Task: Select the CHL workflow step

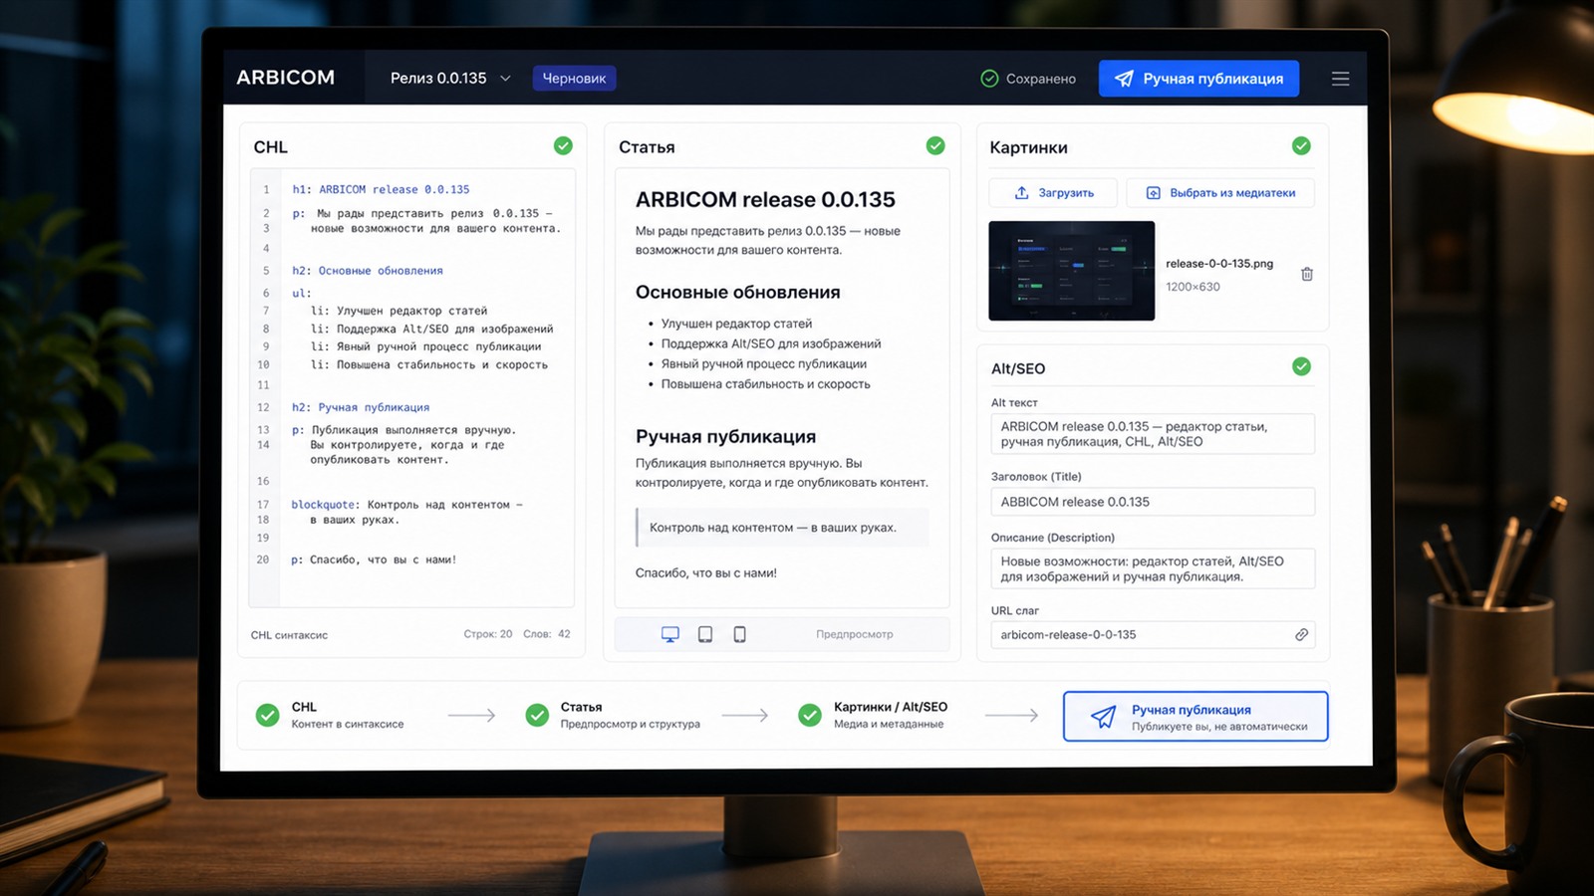Action: [x=331, y=715]
